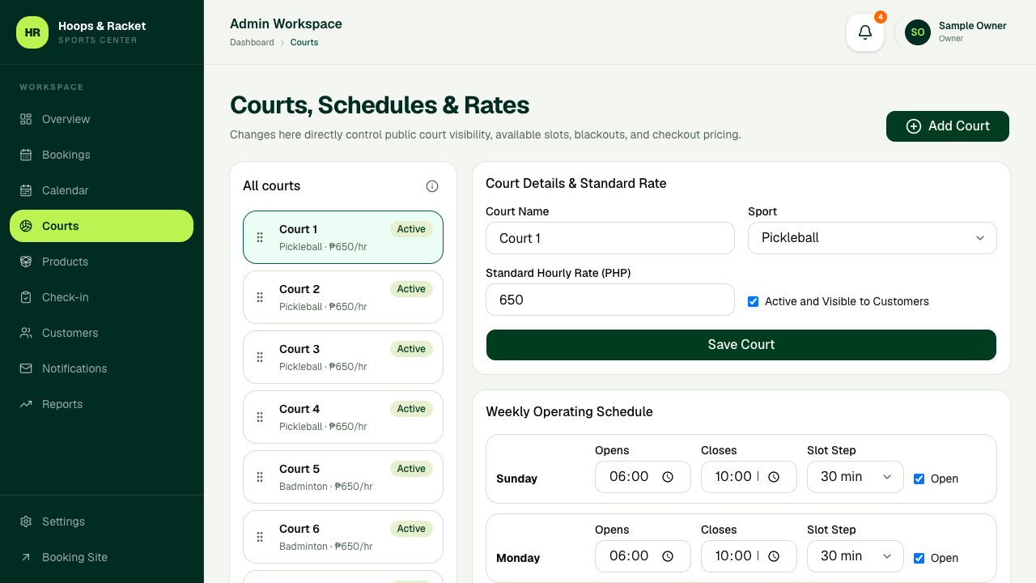The image size is (1036, 583).
Task: Click the clock icon in Sunday Closes
Action: [x=774, y=477]
